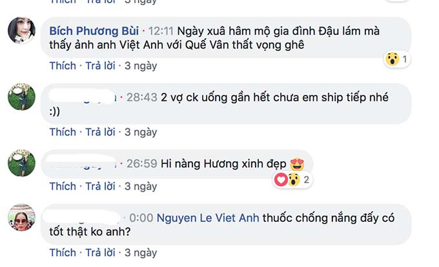
Task: Click Thích under the nàng Hương comment
Action: tap(63, 186)
